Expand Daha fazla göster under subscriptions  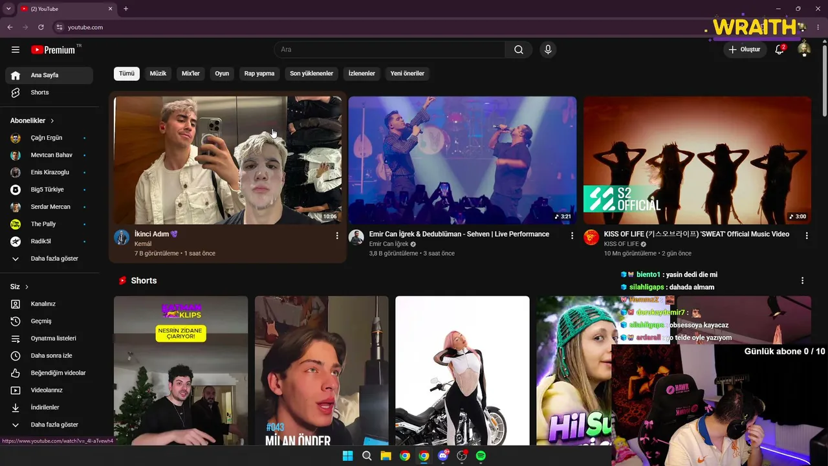[49, 259]
